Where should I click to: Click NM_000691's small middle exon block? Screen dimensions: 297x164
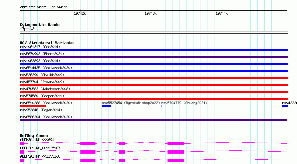[122, 144]
